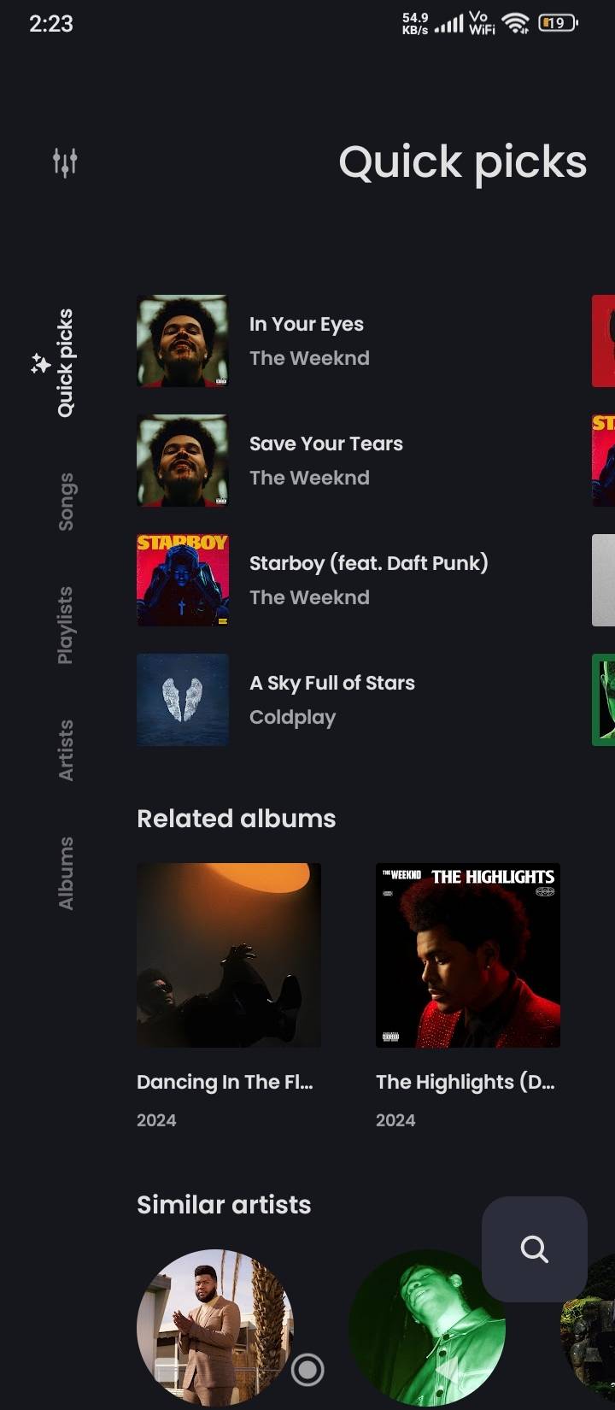Click the sparkle icon beside Quick picks
Viewport: 615px width, 1410px height.
pyautogui.click(x=40, y=363)
